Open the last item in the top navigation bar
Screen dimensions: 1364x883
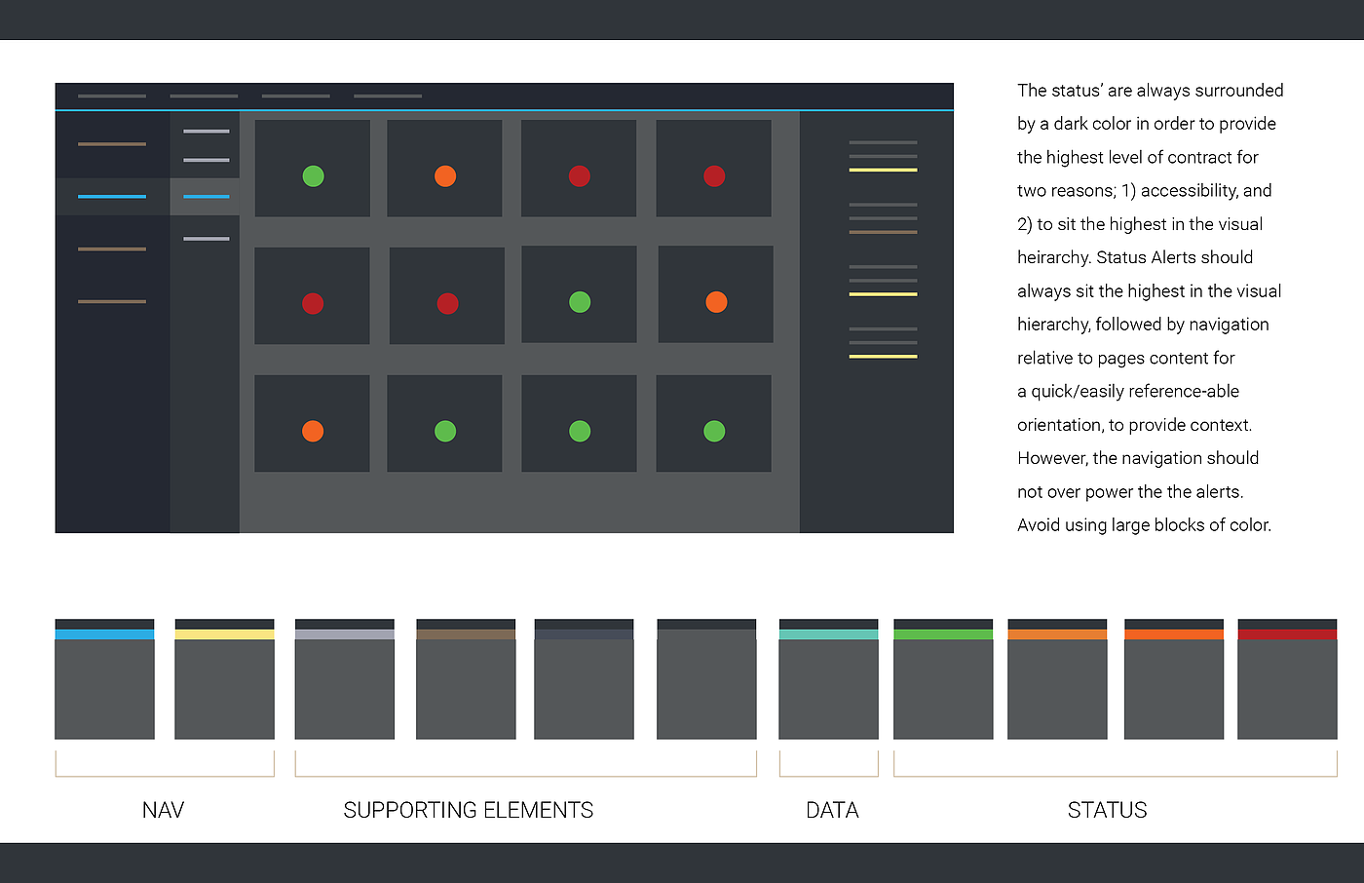point(388,96)
